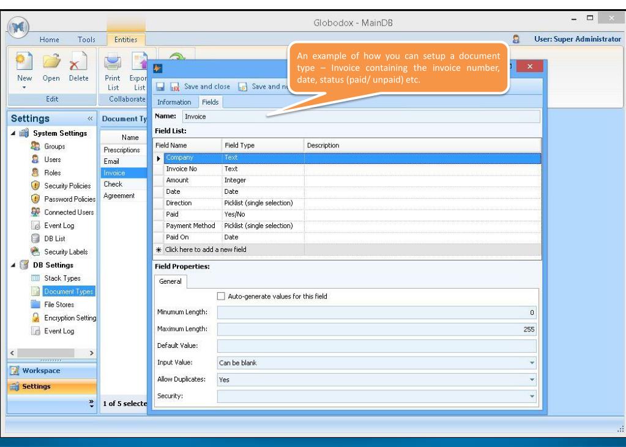Collapse the DB Settings tree node

[x=13, y=265]
